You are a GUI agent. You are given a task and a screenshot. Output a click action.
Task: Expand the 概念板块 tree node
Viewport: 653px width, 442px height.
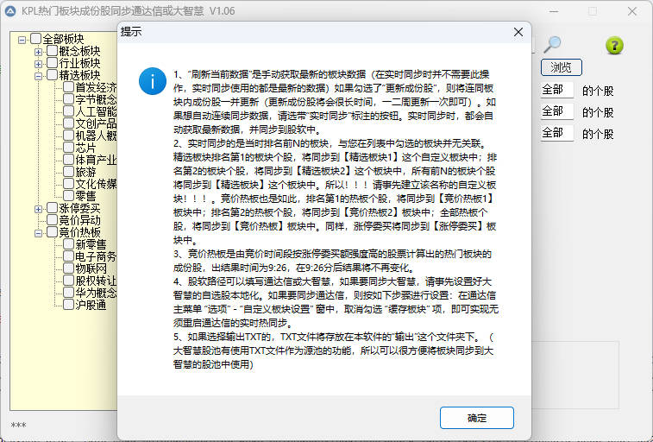(38, 51)
